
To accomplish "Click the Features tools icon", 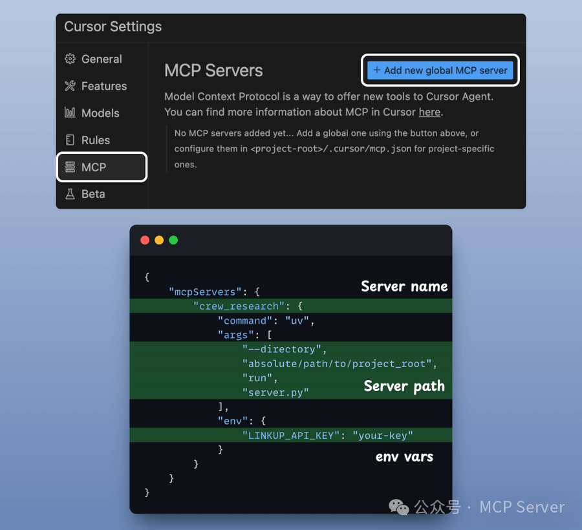I will 70,86.
